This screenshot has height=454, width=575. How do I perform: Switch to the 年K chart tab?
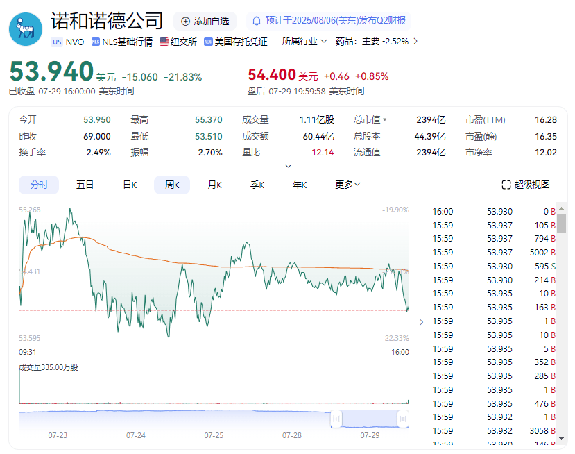click(300, 185)
